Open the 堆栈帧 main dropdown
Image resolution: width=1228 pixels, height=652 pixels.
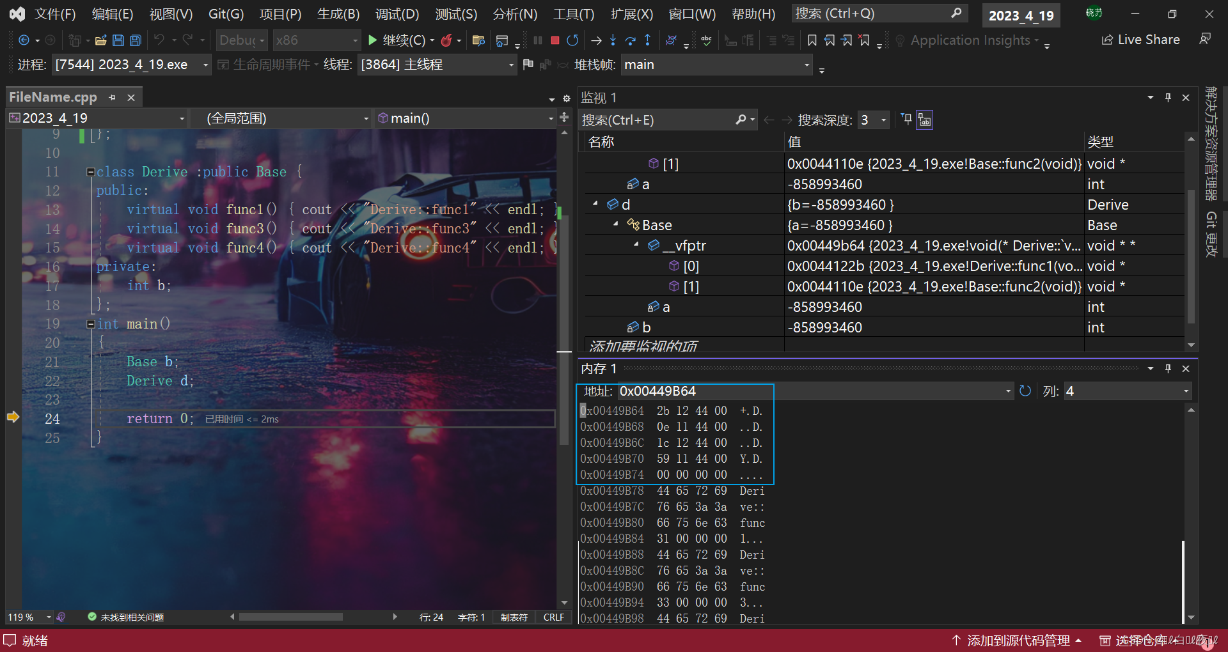pos(807,65)
